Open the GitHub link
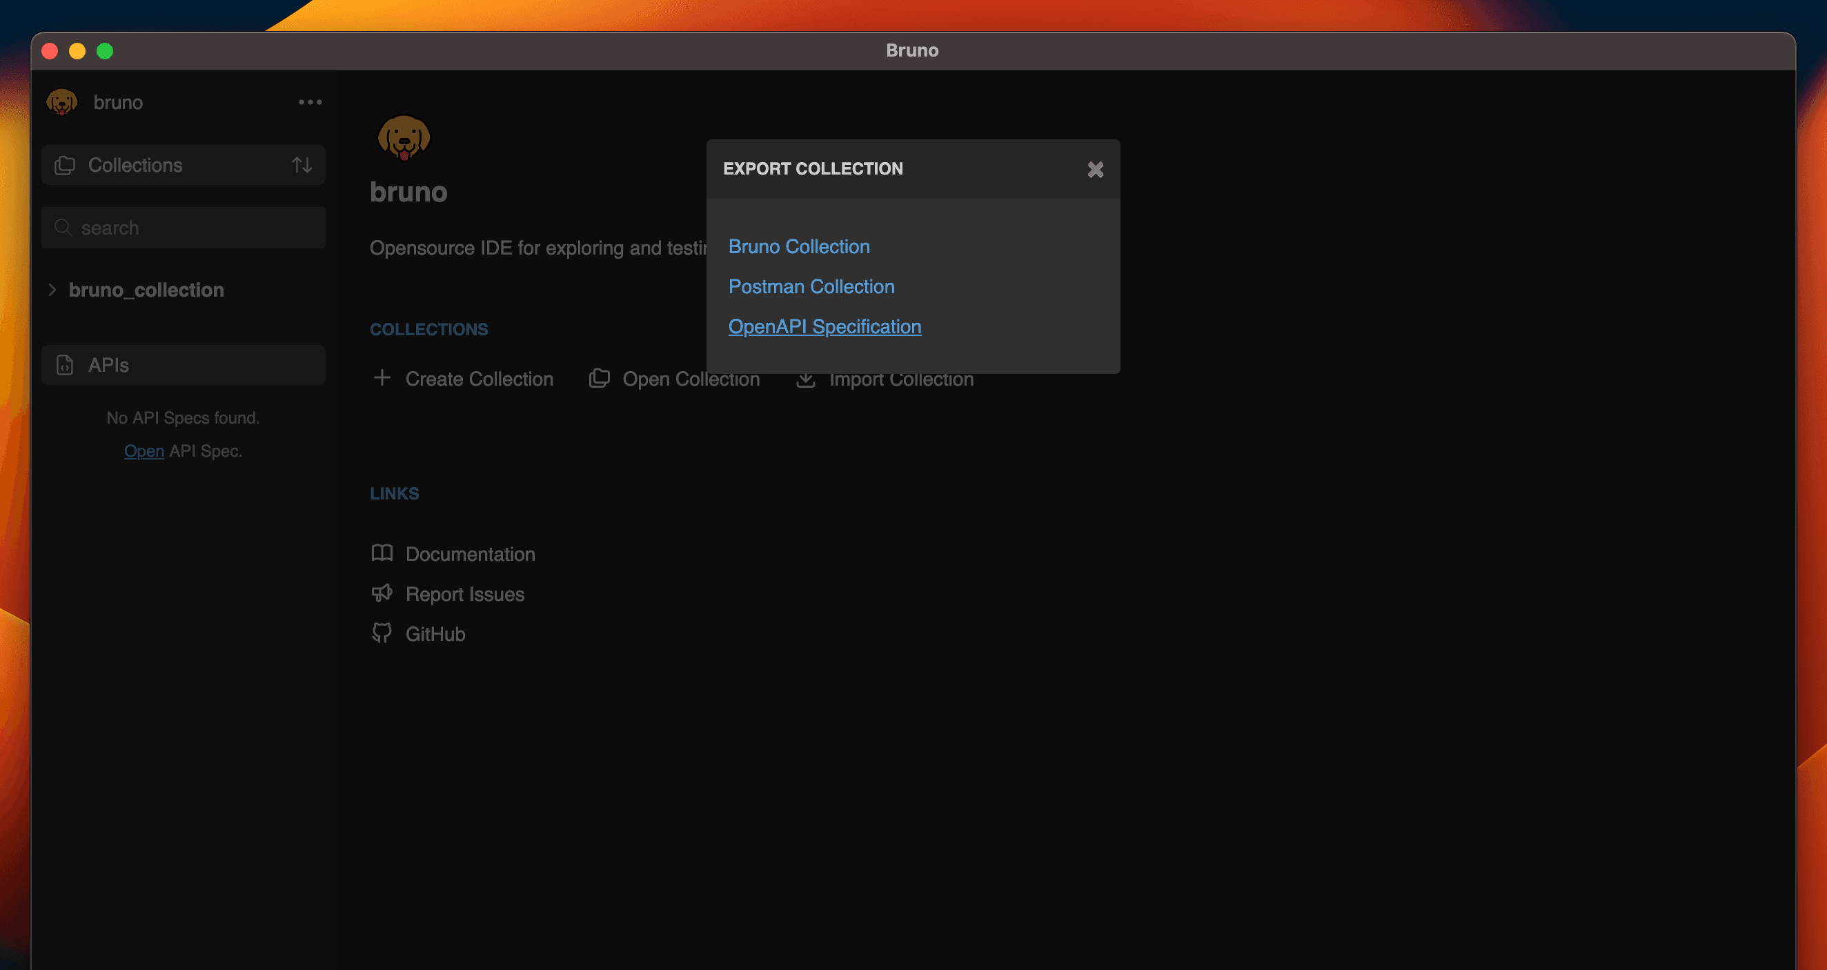Screen dimensions: 1827x970 435,634
